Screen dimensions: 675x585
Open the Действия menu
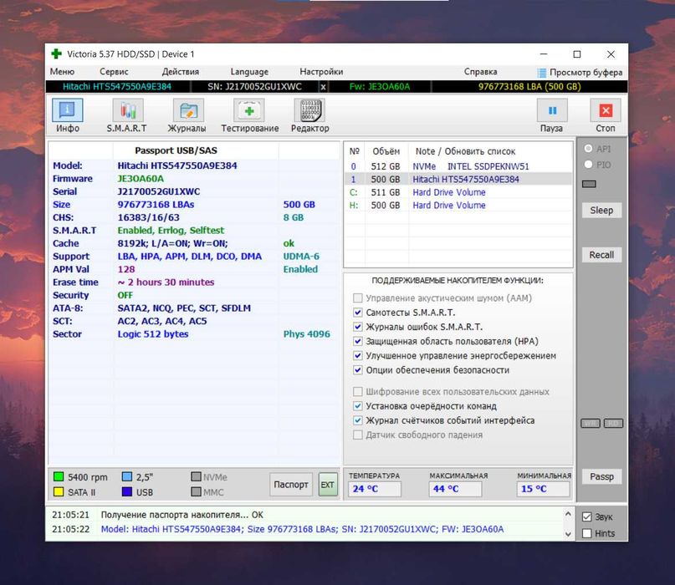[x=181, y=72]
